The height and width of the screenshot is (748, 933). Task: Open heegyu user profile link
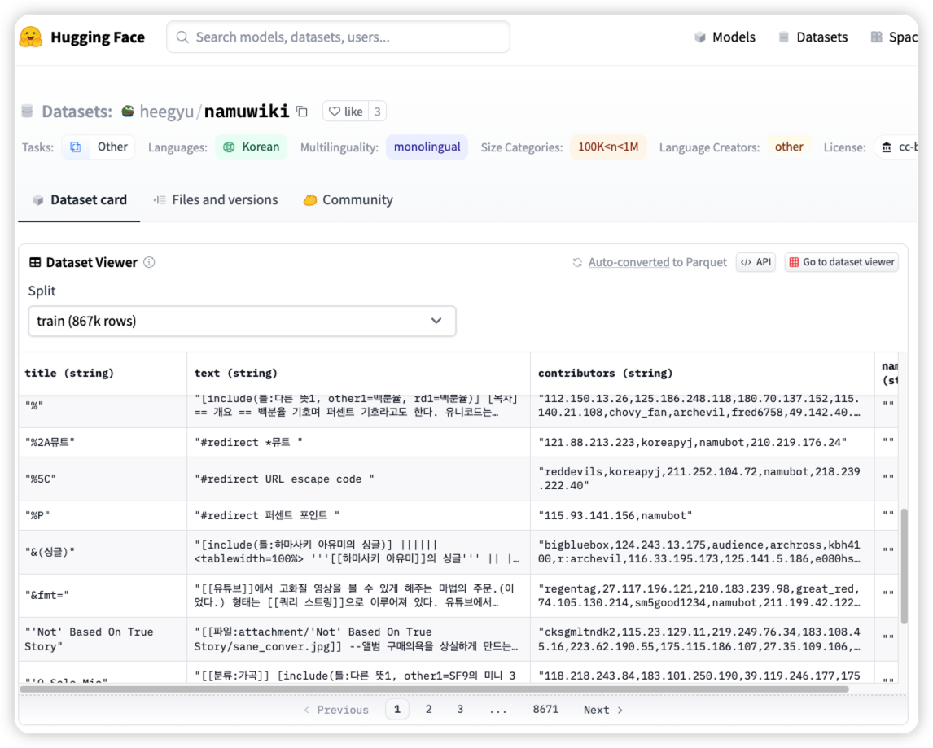167,112
